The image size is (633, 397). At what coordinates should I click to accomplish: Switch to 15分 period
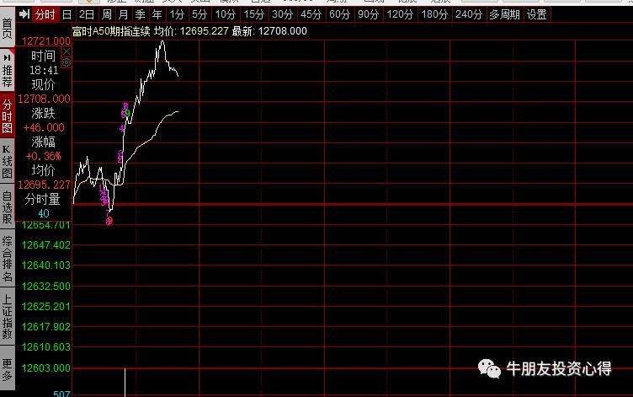coord(254,15)
